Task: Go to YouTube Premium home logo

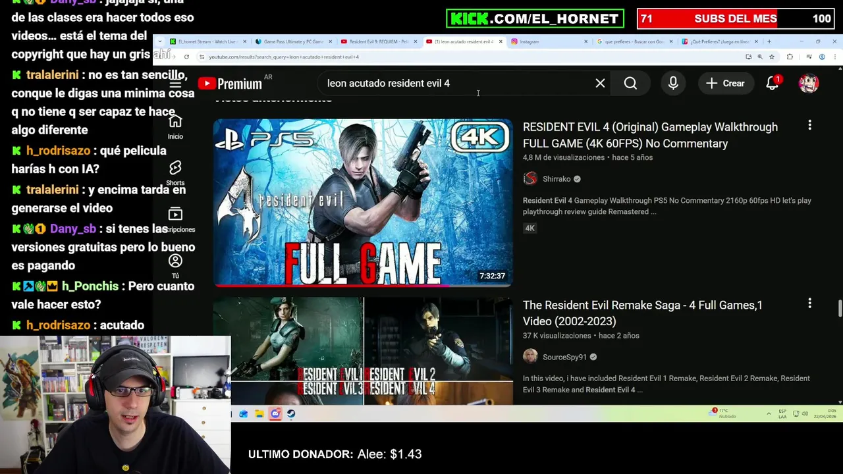Action: pos(231,84)
